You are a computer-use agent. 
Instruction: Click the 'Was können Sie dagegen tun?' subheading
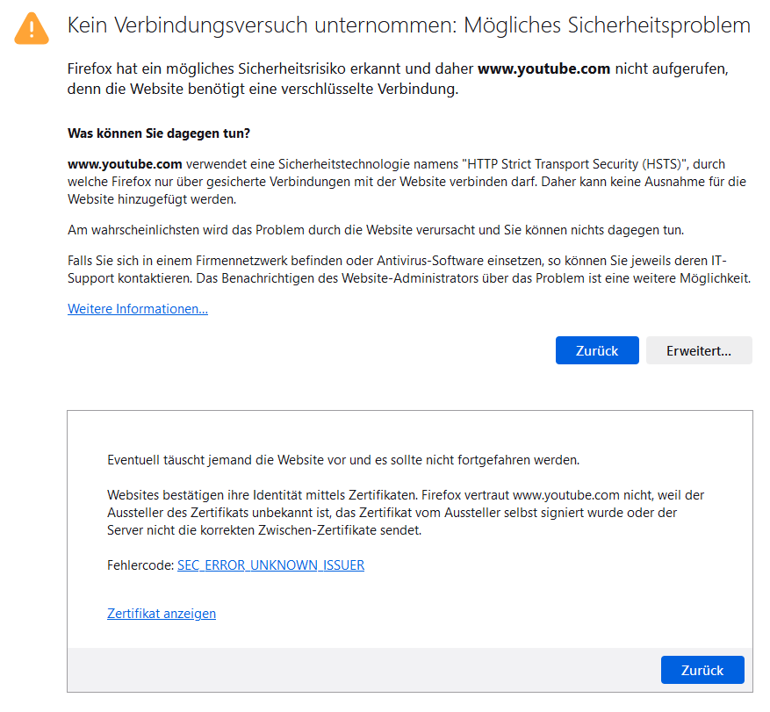pos(159,133)
